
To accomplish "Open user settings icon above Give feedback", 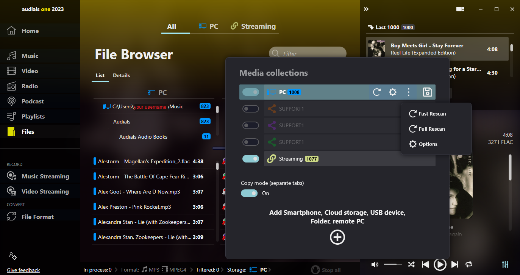I will [x=13, y=256].
